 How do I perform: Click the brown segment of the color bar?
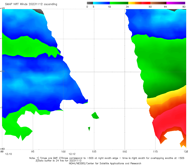(158, 3)
